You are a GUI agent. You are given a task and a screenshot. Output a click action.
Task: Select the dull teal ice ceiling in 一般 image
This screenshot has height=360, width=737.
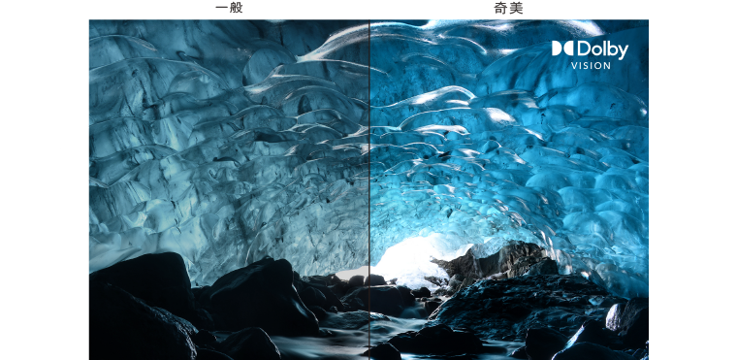pos(229,141)
